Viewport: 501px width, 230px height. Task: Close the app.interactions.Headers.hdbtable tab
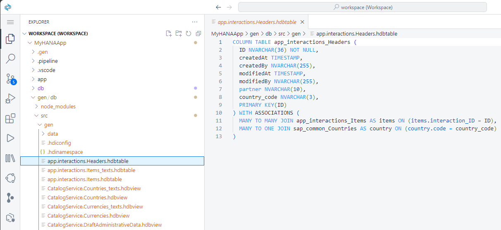pyautogui.click(x=302, y=22)
